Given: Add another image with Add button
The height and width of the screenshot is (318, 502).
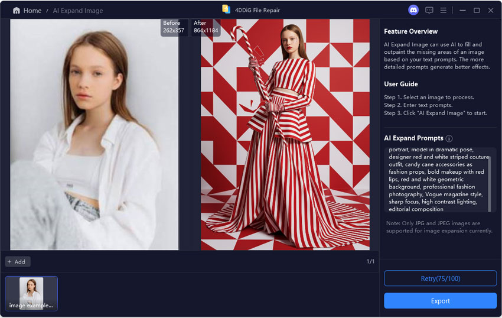Looking at the screenshot, I should tap(18, 262).
